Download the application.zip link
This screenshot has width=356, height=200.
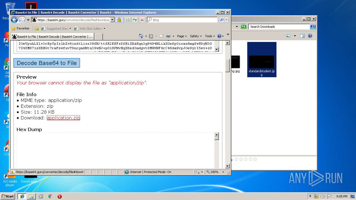pos(63,118)
